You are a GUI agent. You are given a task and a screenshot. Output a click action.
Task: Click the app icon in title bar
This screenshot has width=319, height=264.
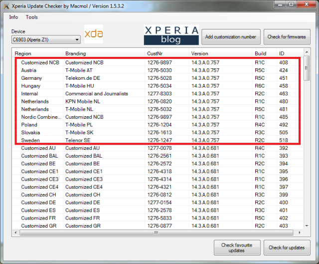[x=6, y=6]
